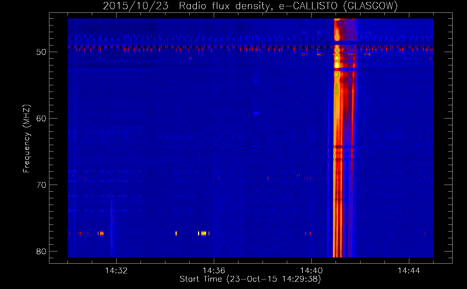467x289 pixels.
Task: Click the 14:40 time tick label
Action: point(311,271)
